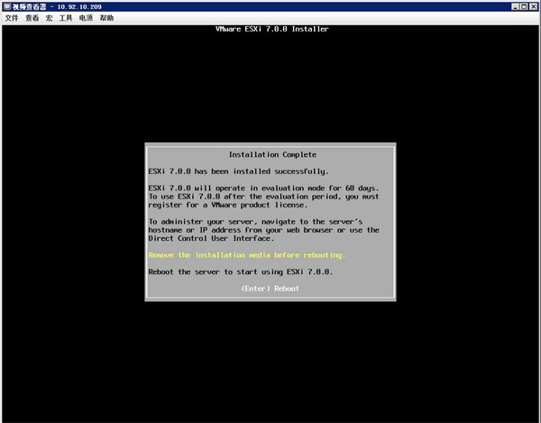541x423 pixels.
Task: Click the 'Installation Complete' heading
Action: click(x=272, y=154)
